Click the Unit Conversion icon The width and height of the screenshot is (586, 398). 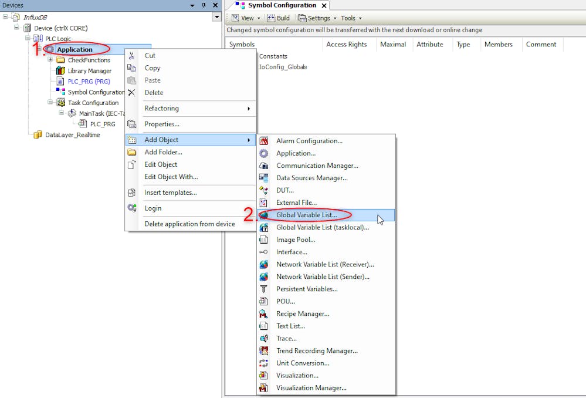[x=263, y=363]
